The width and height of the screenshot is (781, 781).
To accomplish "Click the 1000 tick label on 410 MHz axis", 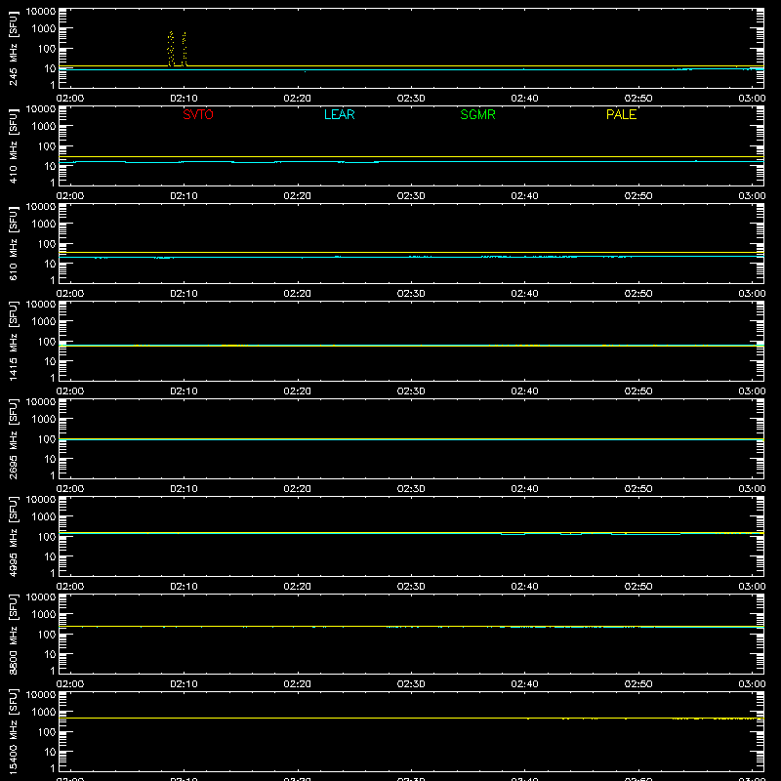I will click(x=44, y=127).
